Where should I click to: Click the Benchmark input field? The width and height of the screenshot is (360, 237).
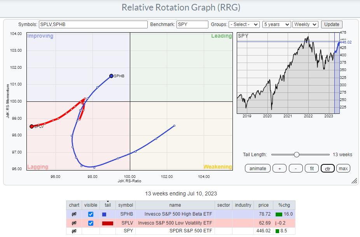click(x=192, y=24)
